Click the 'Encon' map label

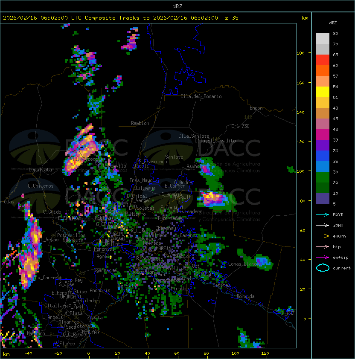[256, 108]
